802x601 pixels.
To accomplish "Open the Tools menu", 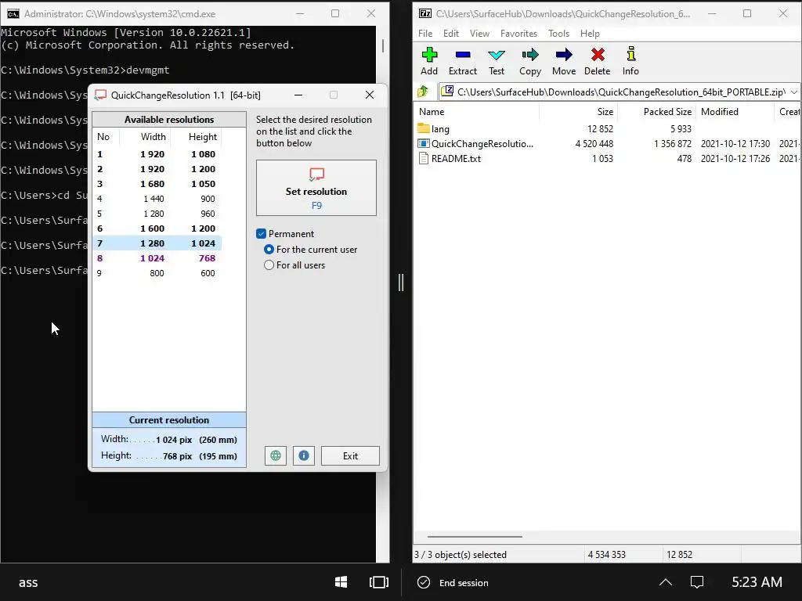I will pyautogui.click(x=558, y=33).
